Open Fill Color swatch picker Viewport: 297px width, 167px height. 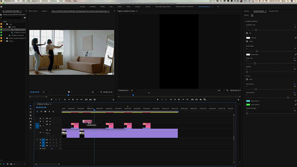coord(248,38)
